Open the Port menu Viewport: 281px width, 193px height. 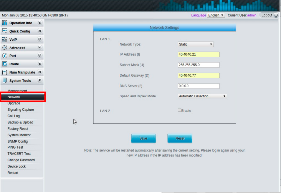(13, 56)
